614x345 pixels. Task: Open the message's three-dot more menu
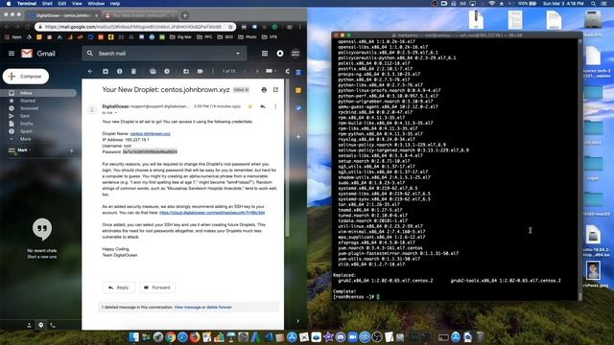coord(275,106)
